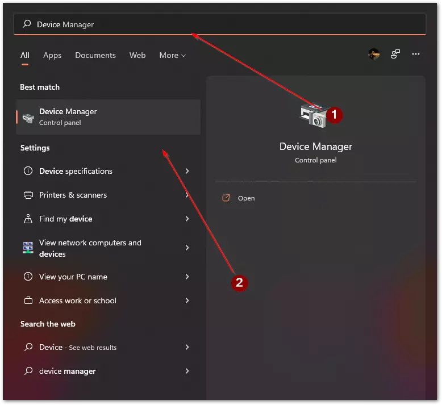Open the search feedback hub icon
The image size is (442, 405).
pos(395,54)
